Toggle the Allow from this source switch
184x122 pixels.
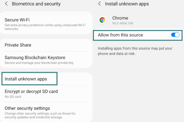click(175, 35)
